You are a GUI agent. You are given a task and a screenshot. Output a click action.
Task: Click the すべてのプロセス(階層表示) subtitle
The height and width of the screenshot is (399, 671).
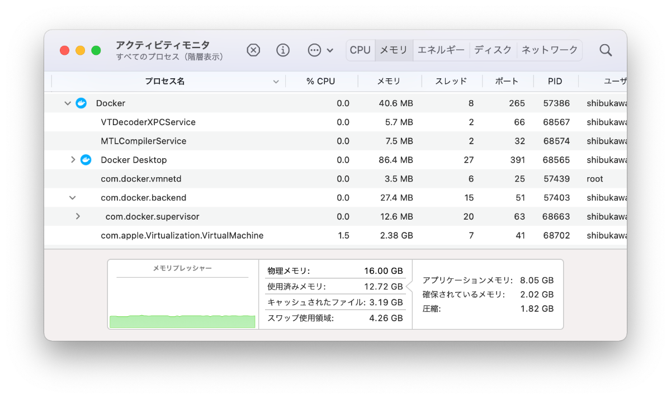(x=170, y=57)
